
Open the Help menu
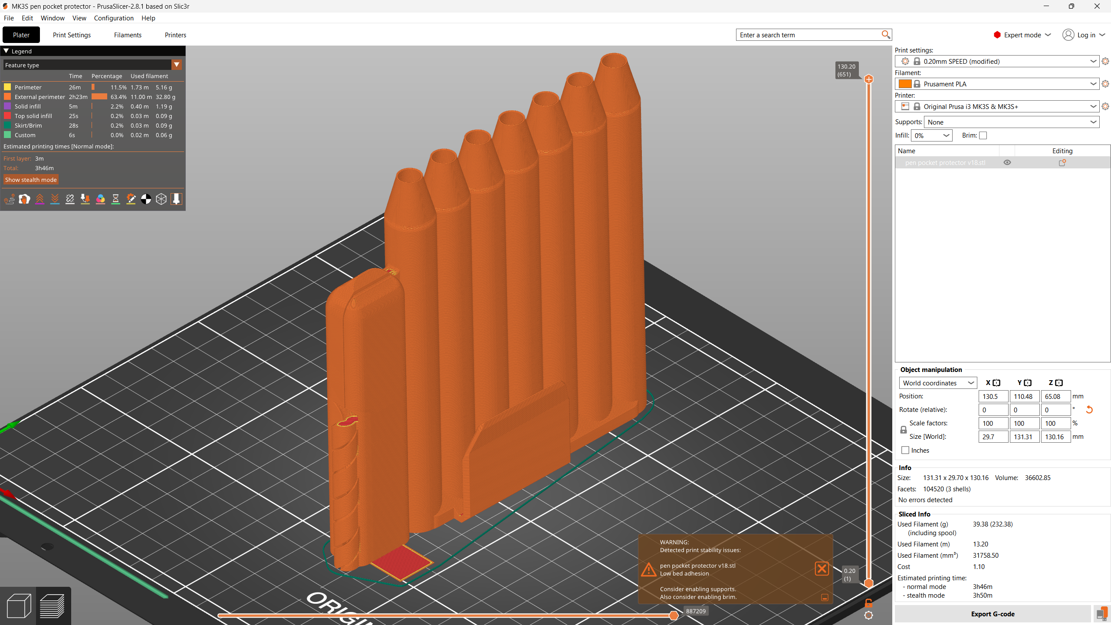(148, 18)
